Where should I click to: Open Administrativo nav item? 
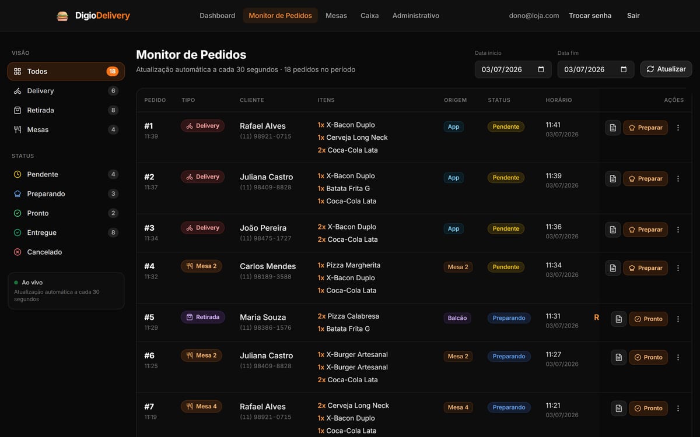click(x=416, y=16)
